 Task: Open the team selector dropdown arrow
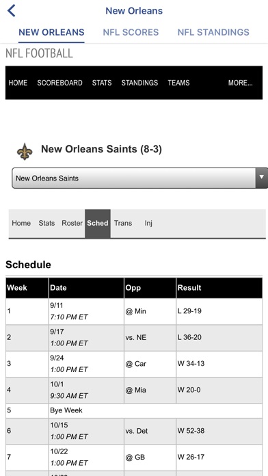pos(262,178)
